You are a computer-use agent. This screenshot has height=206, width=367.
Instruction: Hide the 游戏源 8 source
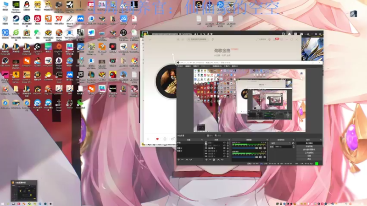(224, 148)
